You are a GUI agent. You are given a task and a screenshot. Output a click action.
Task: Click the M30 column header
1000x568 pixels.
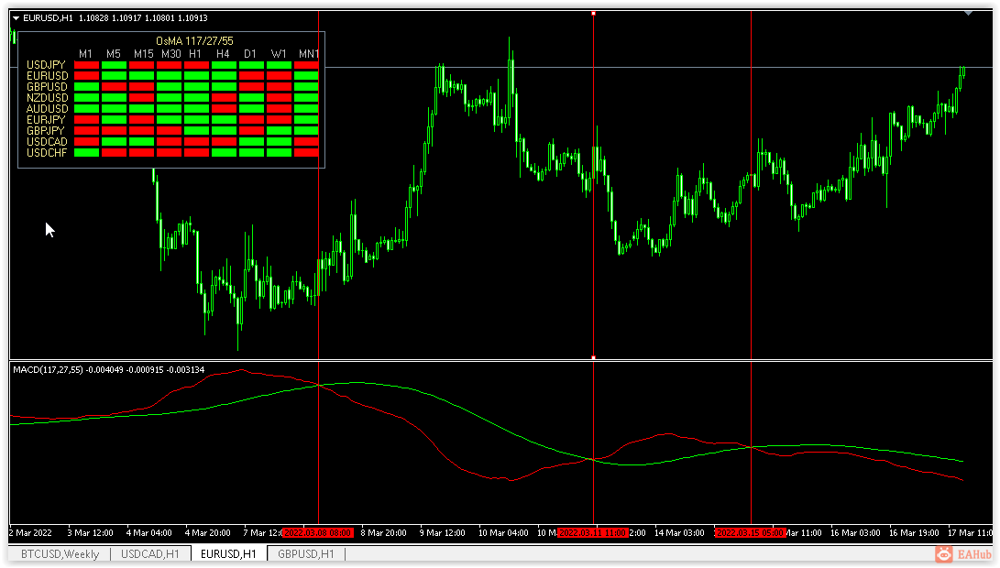pos(170,53)
